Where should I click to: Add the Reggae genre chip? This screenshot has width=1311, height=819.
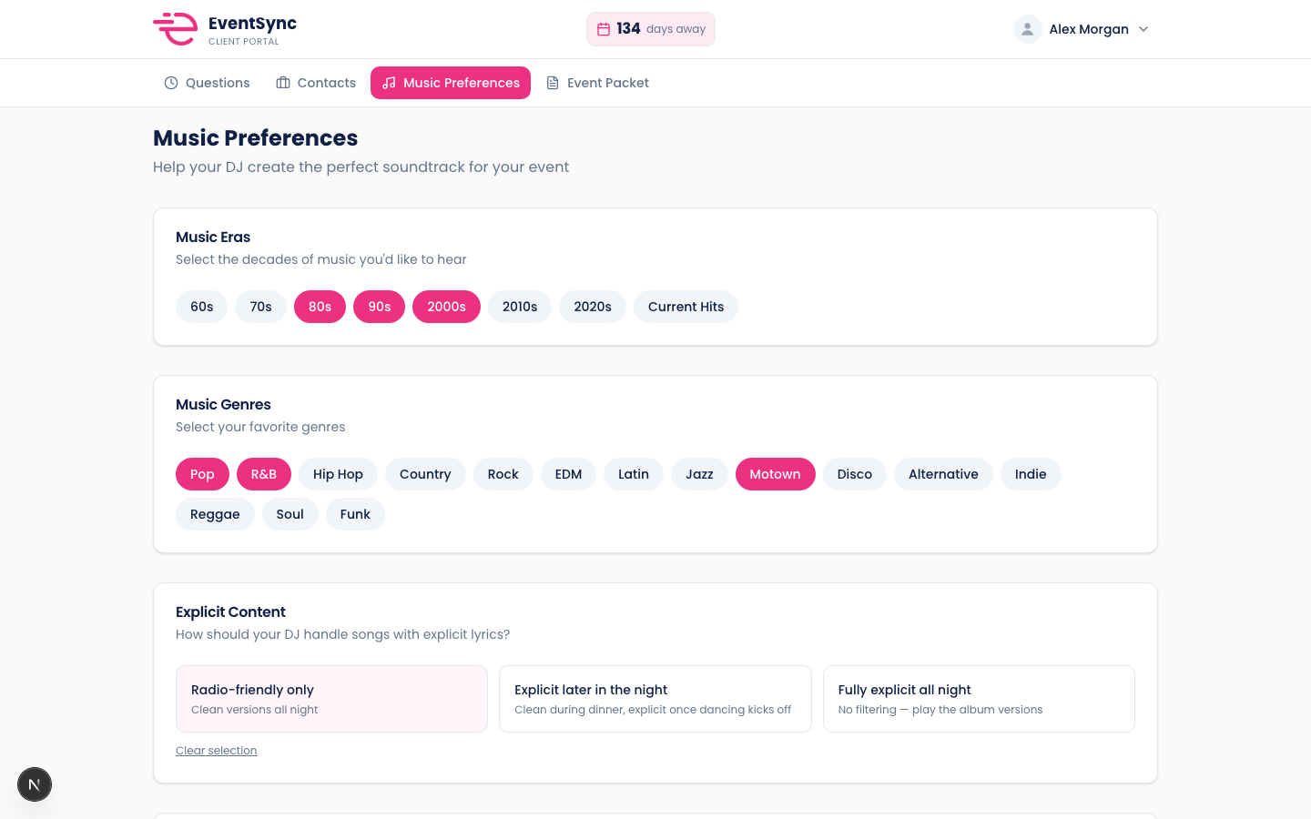215,514
